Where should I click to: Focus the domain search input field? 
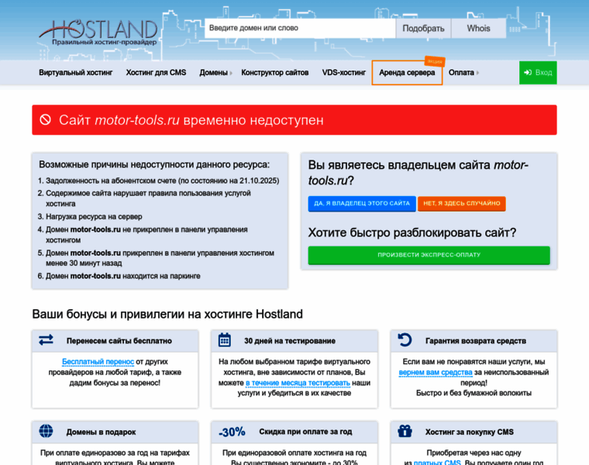[x=300, y=29]
